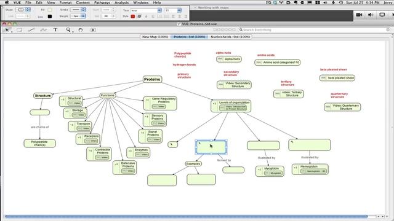Select the link line tool
Viewport: 394px width, 221px height.
[31, 30]
